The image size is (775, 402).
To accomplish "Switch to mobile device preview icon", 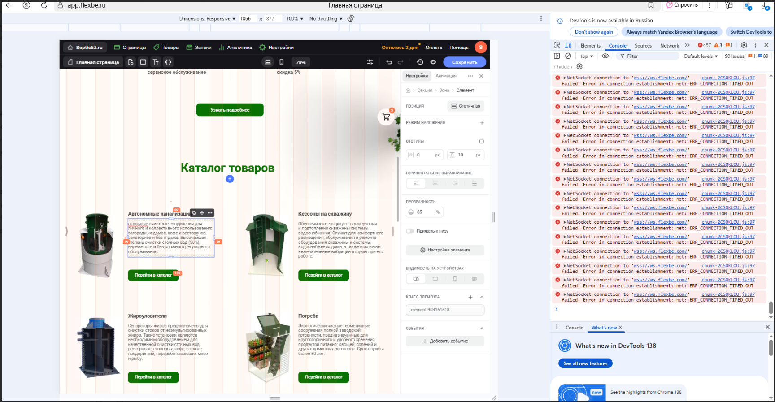I will coord(281,62).
